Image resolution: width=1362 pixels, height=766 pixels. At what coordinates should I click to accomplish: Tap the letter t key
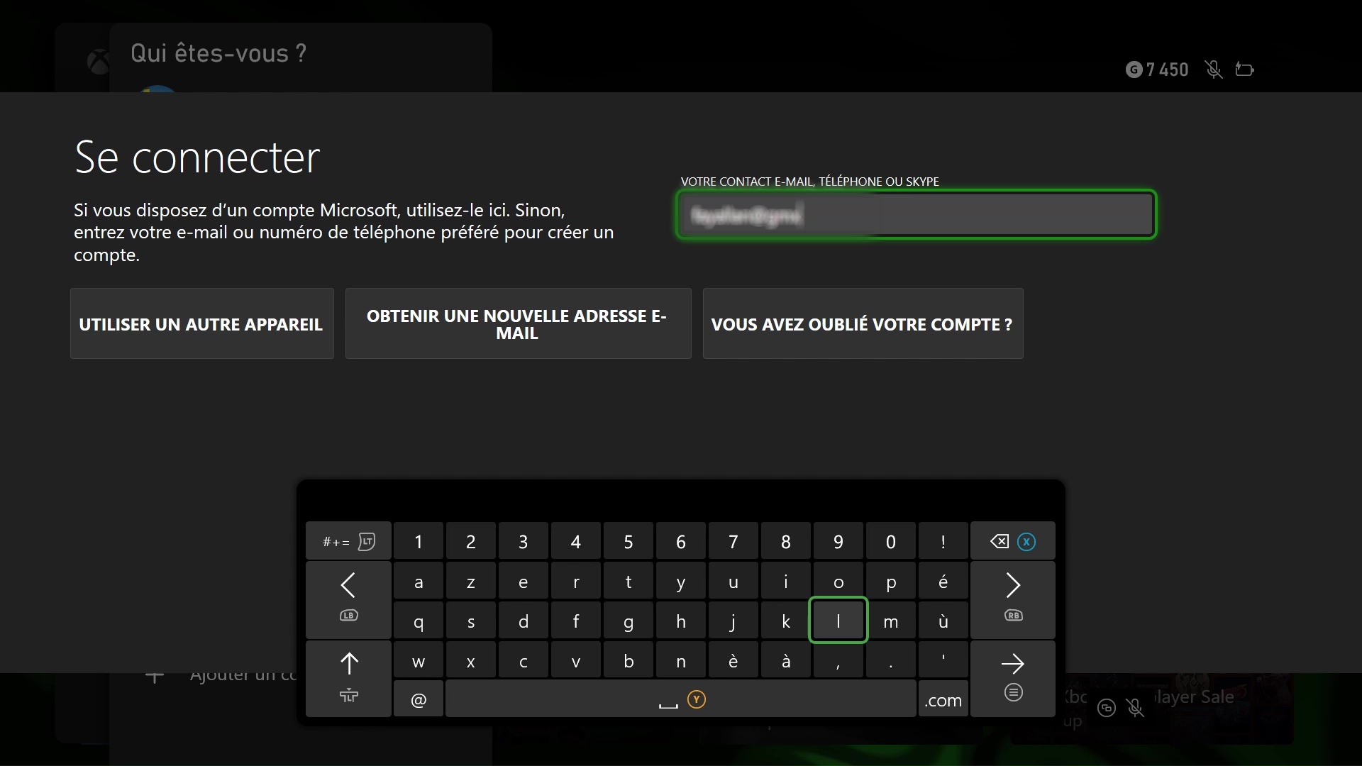pyautogui.click(x=629, y=582)
